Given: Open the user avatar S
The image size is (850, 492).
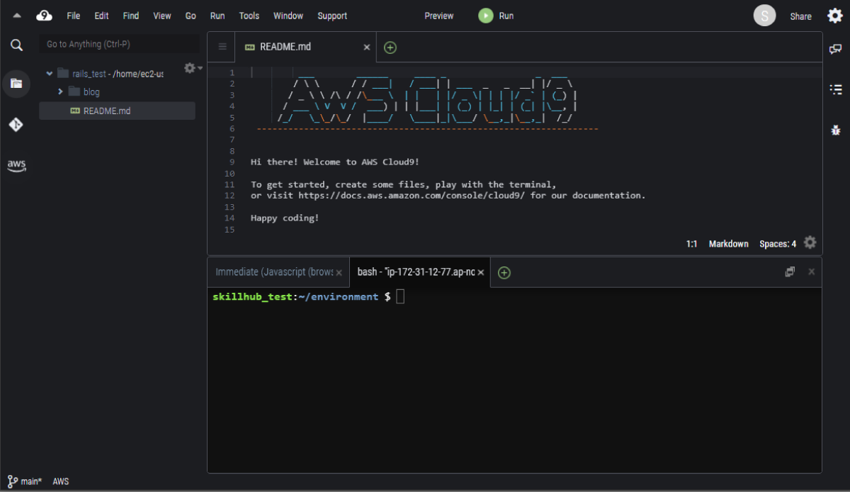Looking at the screenshot, I should [x=764, y=16].
